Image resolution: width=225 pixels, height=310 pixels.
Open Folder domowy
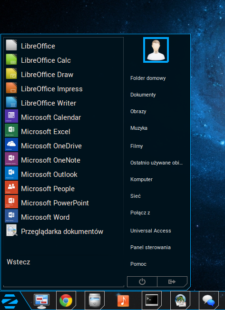click(148, 78)
